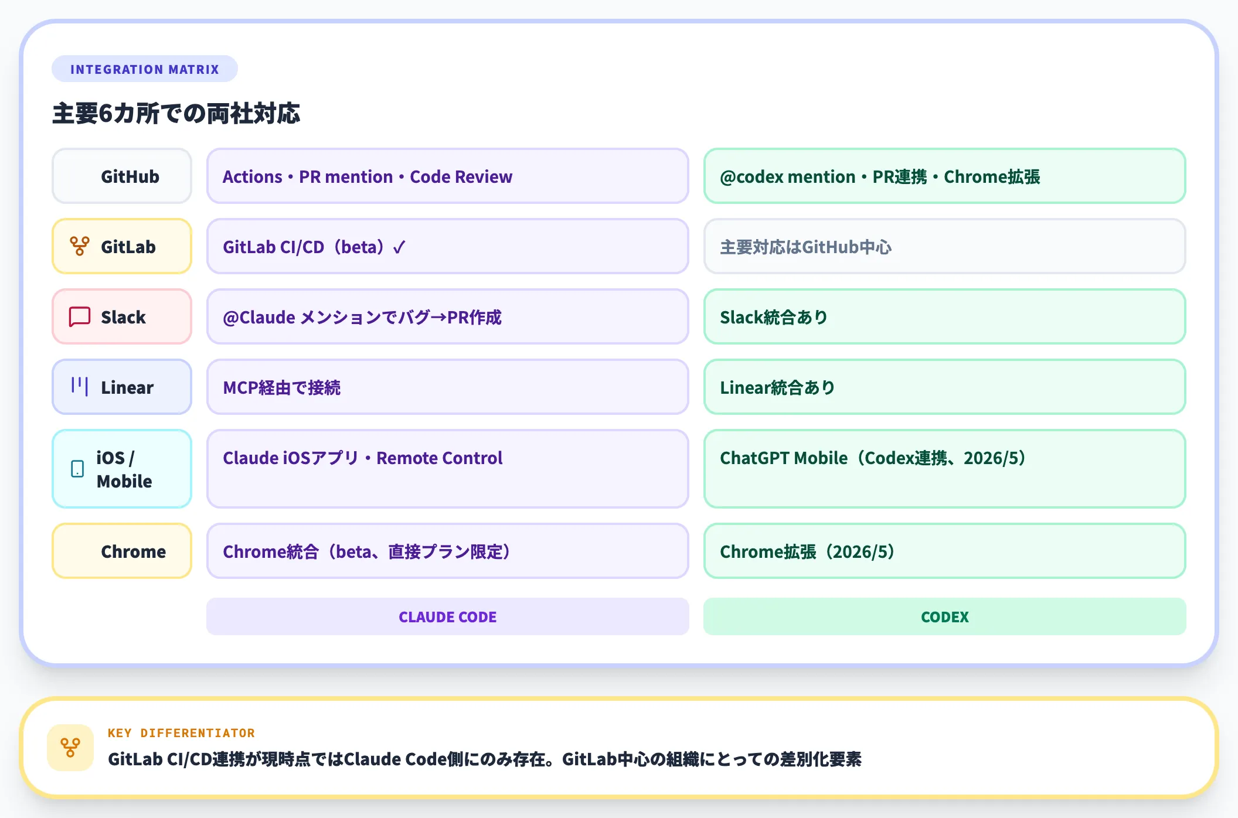Click 'Linear統合あり' cell
The width and height of the screenshot is (1238, 818).
point(945,387)
